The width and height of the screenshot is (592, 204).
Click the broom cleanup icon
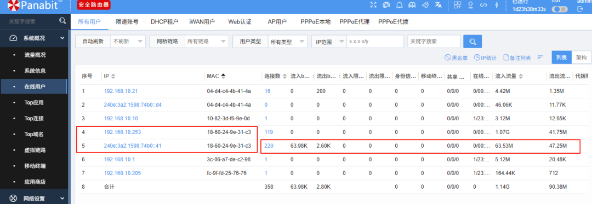point(425,5)
